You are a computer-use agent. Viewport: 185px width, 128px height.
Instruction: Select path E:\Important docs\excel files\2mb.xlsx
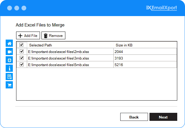pos(58,52)
